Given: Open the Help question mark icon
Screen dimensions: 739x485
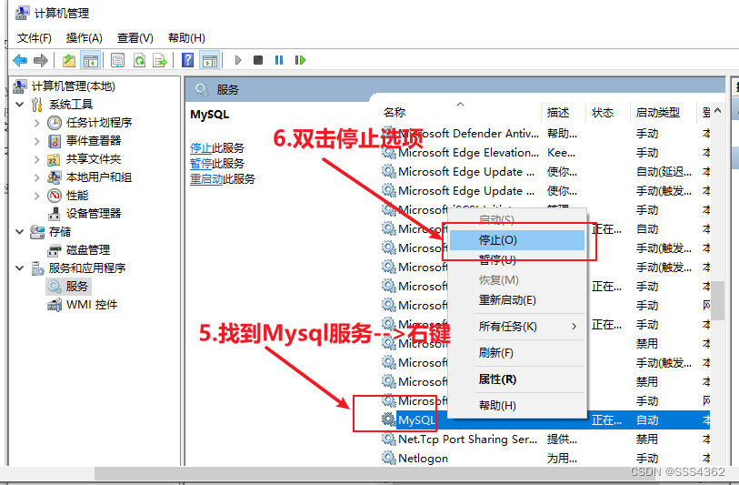Looking at the screenshot, I should click(x=187, y=60).
